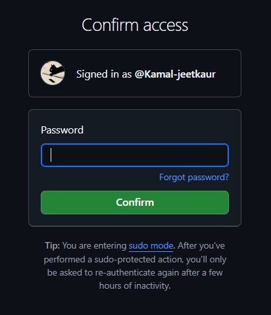Click the cat profile avatar image

(53, 73)
